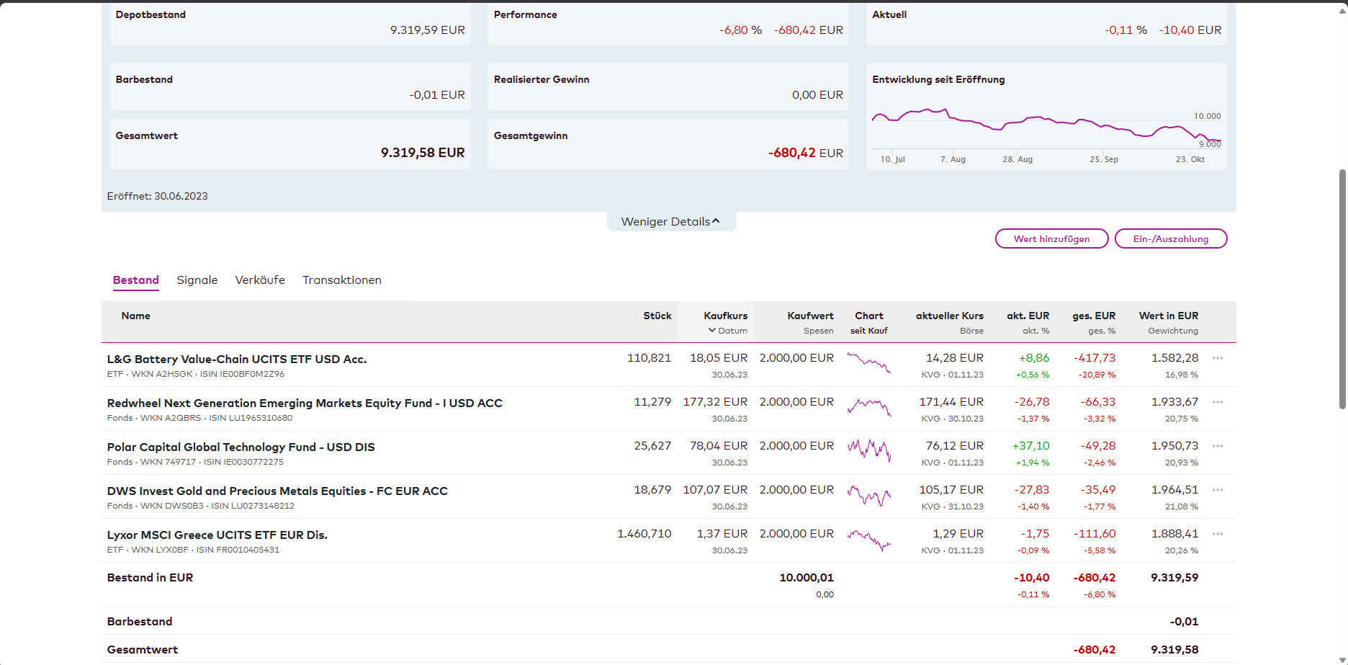
Task: Open DWS Invest Gold and Precious Metals link
Action: [x=277, y=491]
